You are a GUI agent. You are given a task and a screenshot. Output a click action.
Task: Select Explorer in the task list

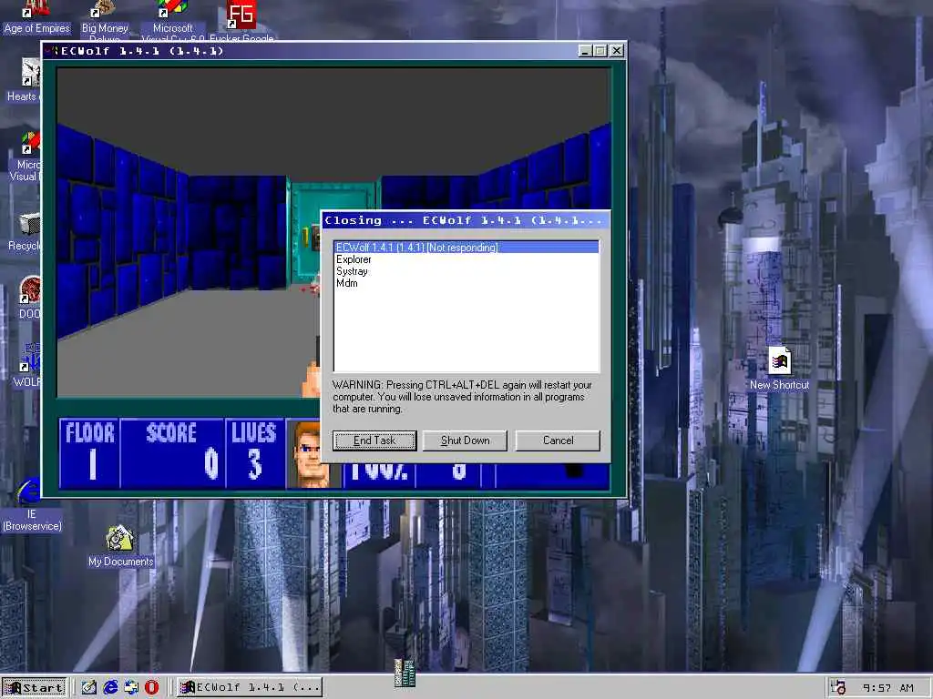pos(354,259)
